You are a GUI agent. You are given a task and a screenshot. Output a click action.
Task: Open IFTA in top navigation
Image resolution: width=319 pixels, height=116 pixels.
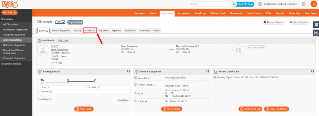[x=268, y=13]
